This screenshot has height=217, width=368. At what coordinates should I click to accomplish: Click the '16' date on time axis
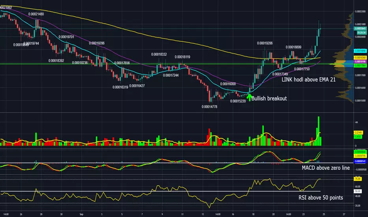pos(233,214)
